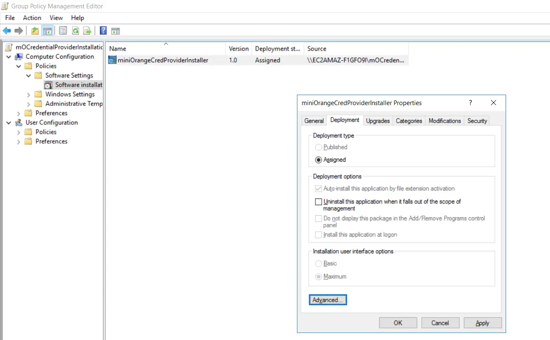Enable Uninstall when out of scope checkbox
This screenshot has width=550, height=340.
point(319,202)
